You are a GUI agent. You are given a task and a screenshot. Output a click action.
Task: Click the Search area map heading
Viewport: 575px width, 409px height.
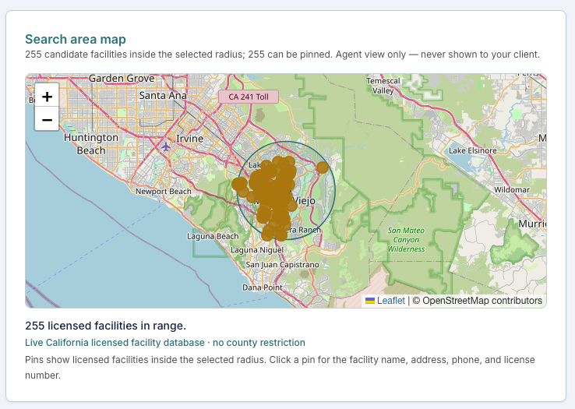point(76,39)
